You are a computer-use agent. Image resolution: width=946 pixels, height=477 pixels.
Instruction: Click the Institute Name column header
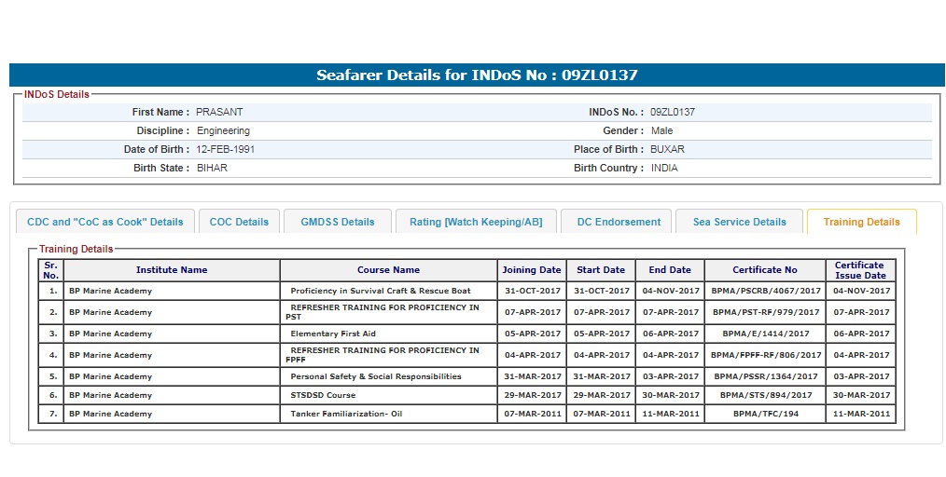[x=172, y=270]
